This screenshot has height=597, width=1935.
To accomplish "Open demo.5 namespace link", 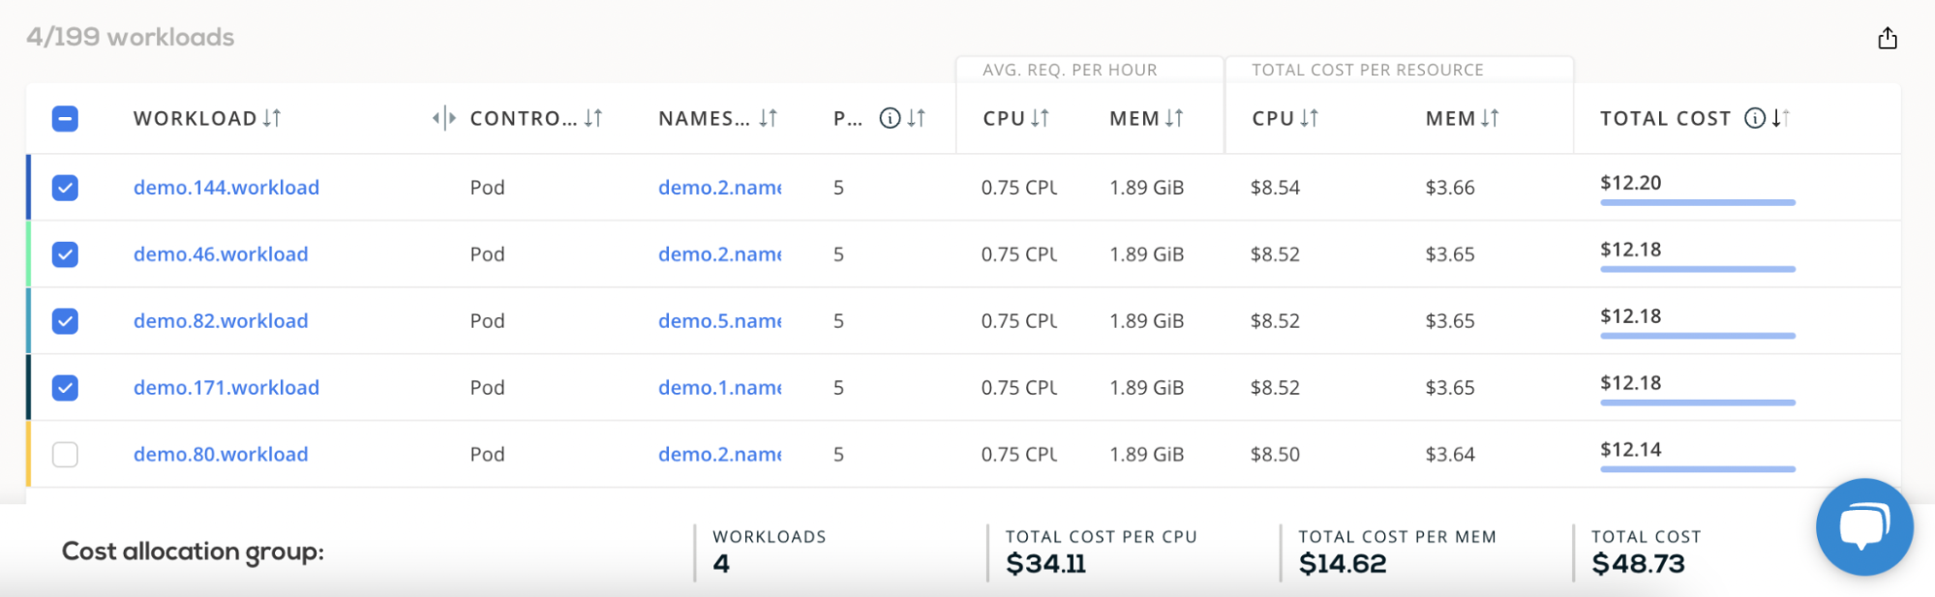I will 720,321.
